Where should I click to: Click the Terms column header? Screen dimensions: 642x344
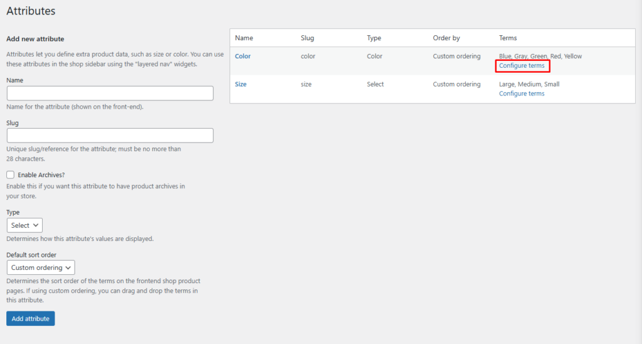click(508, 38)
